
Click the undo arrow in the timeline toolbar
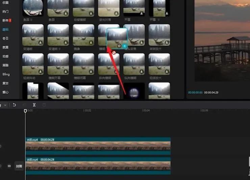(14, 105)
